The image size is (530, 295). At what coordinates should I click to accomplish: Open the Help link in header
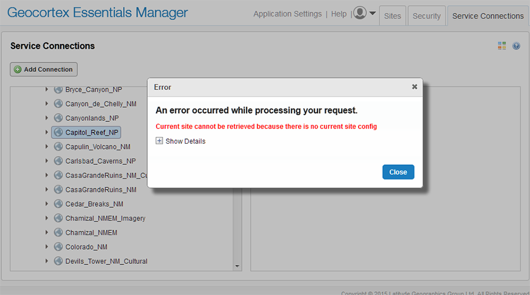pyautogui.click(x=339, y=14)
